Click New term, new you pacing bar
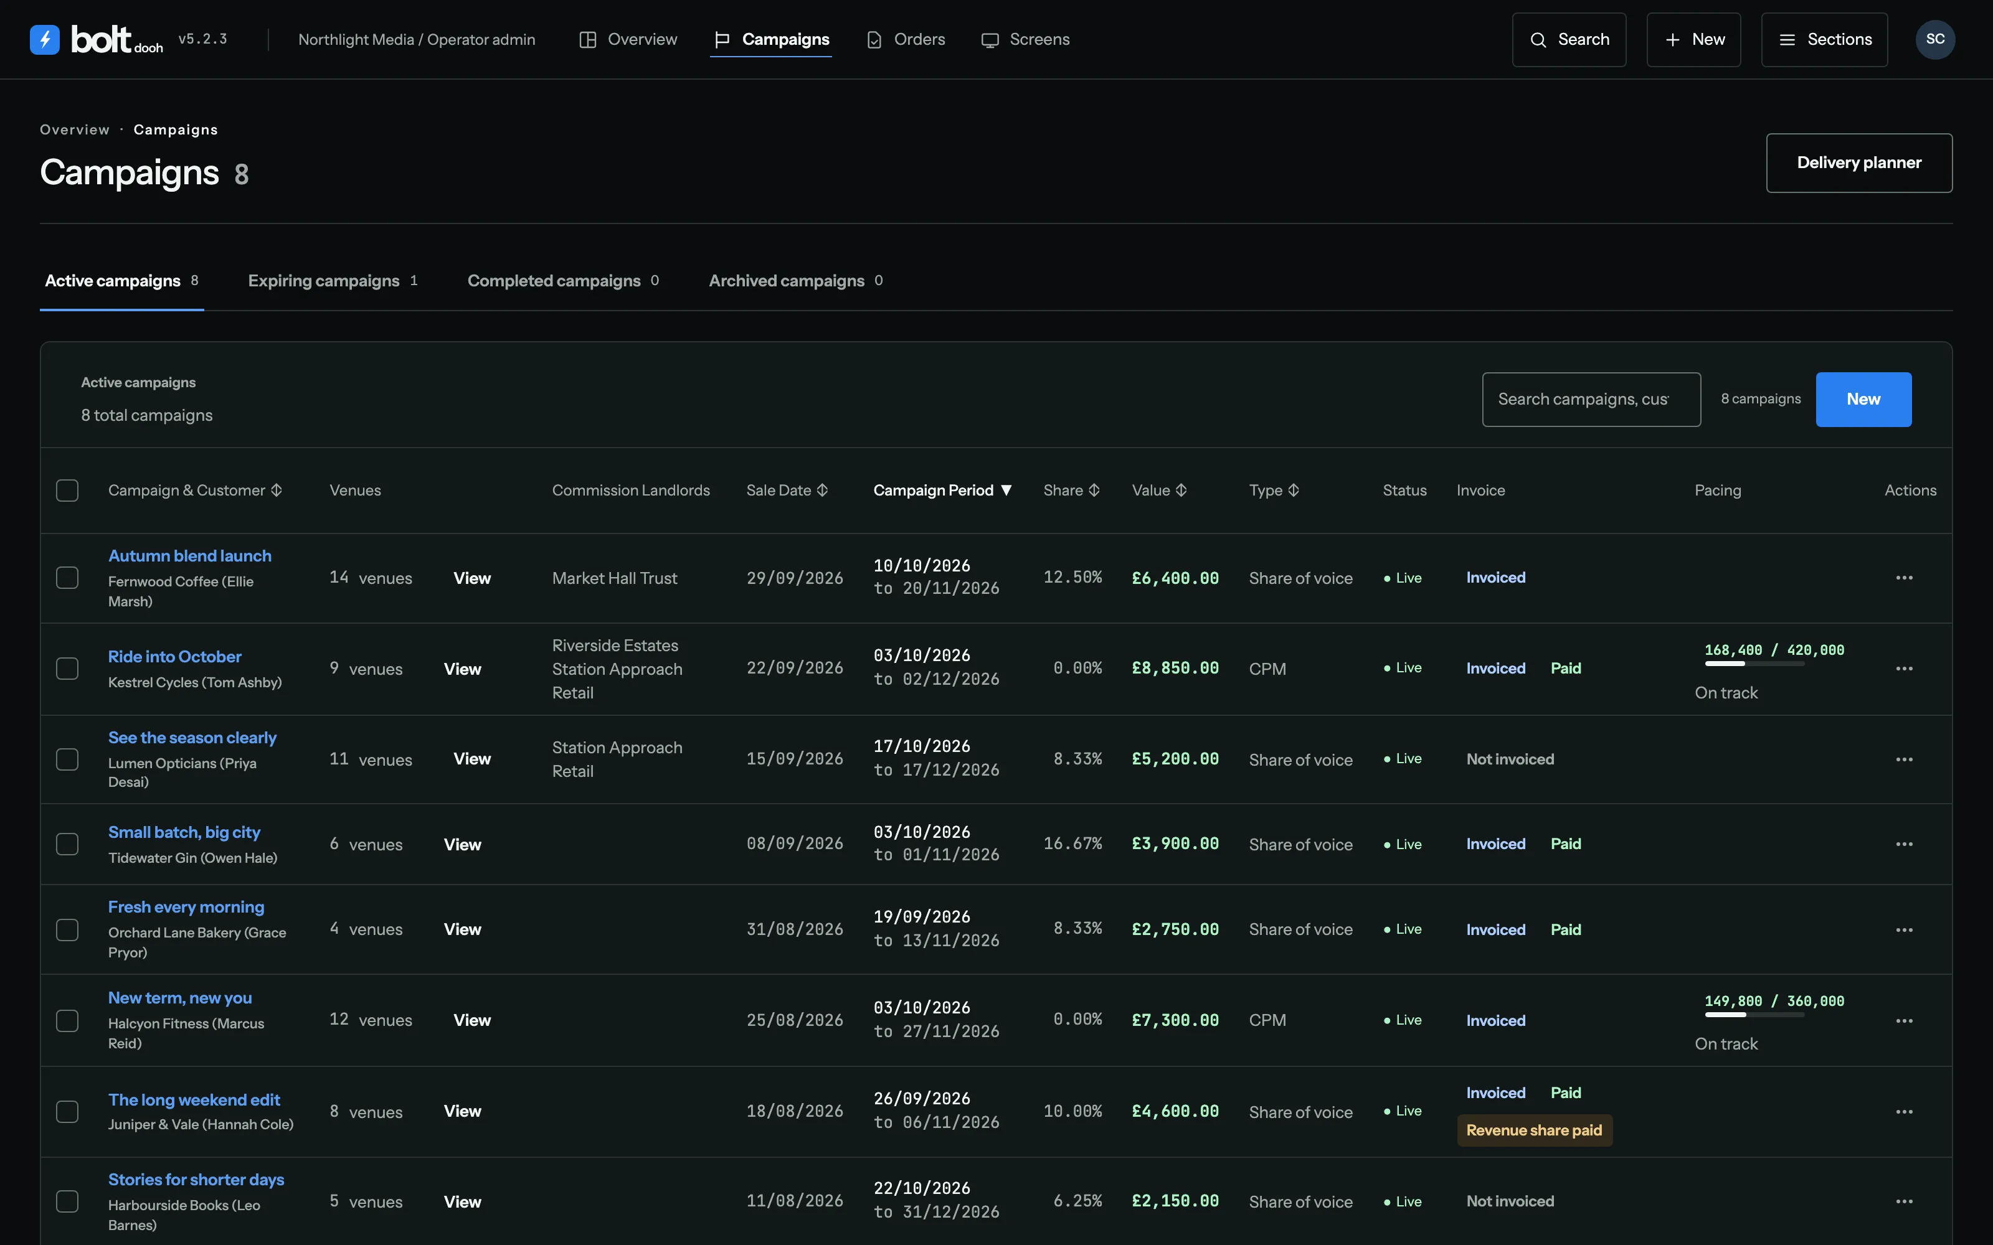 (1754, 1015)
